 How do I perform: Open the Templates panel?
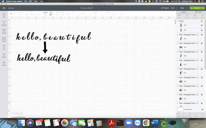[x=4, y=22]
